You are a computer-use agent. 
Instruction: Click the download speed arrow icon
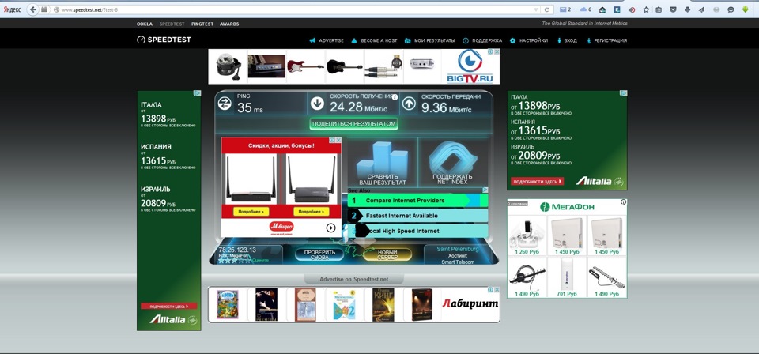317,103
